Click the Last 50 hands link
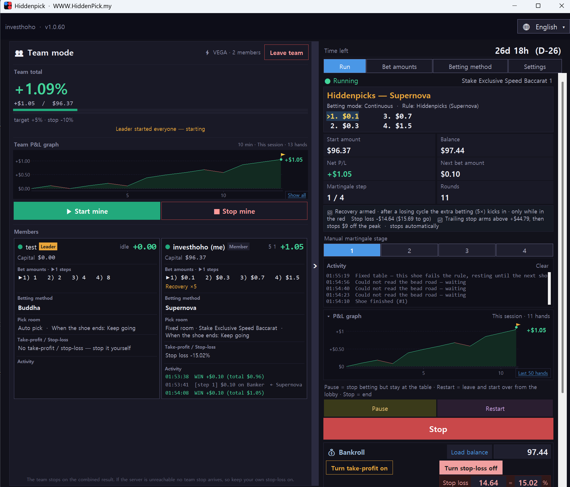Viewport: 570px width, 487px height. (x=533, y=373)
